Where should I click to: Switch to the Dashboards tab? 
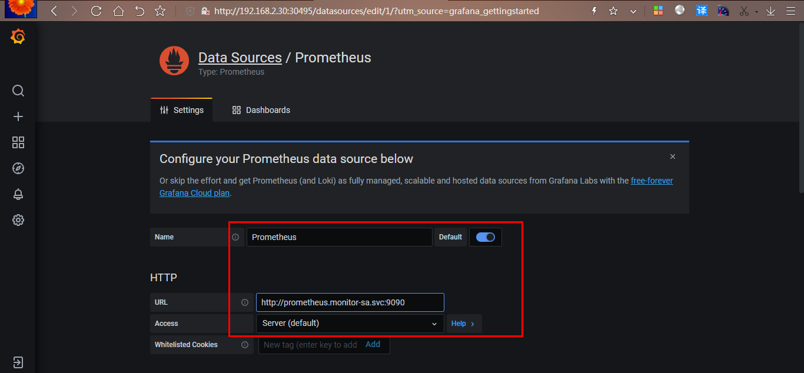pyautogui.click(x=261, y=110)
